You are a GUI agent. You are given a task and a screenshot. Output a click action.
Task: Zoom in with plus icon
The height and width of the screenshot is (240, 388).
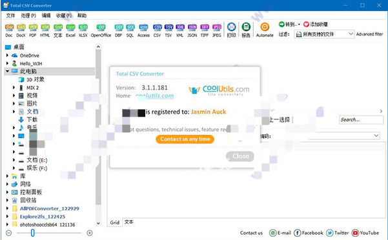coord(90,233)
